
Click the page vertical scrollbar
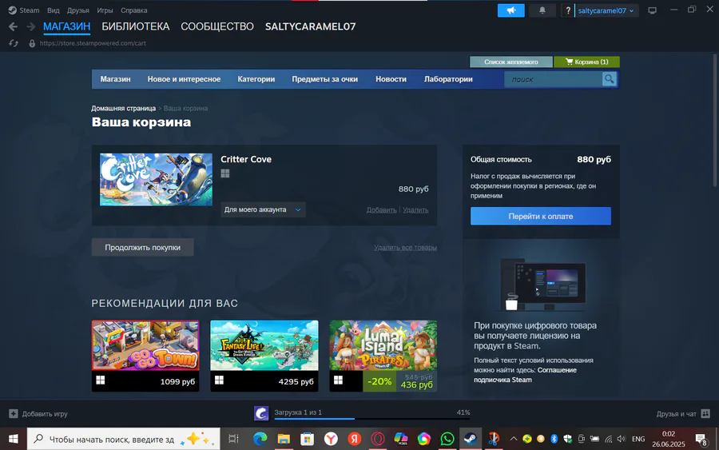pos(715,120)
